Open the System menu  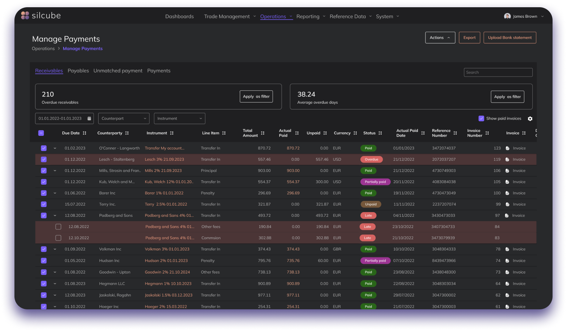click(x=388, y=16)
